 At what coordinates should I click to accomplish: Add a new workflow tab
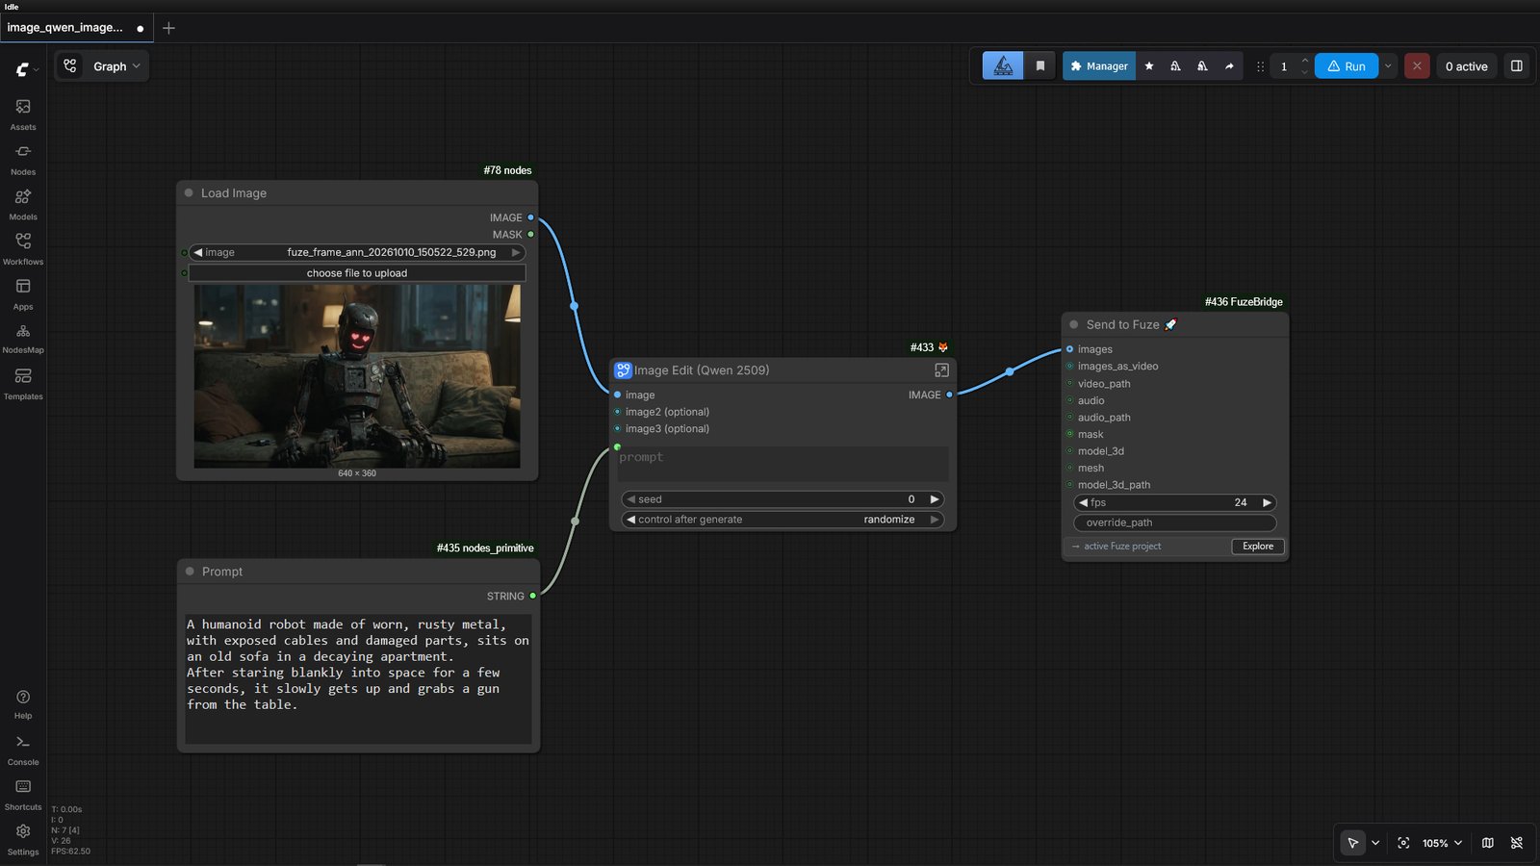coord(168,28)
